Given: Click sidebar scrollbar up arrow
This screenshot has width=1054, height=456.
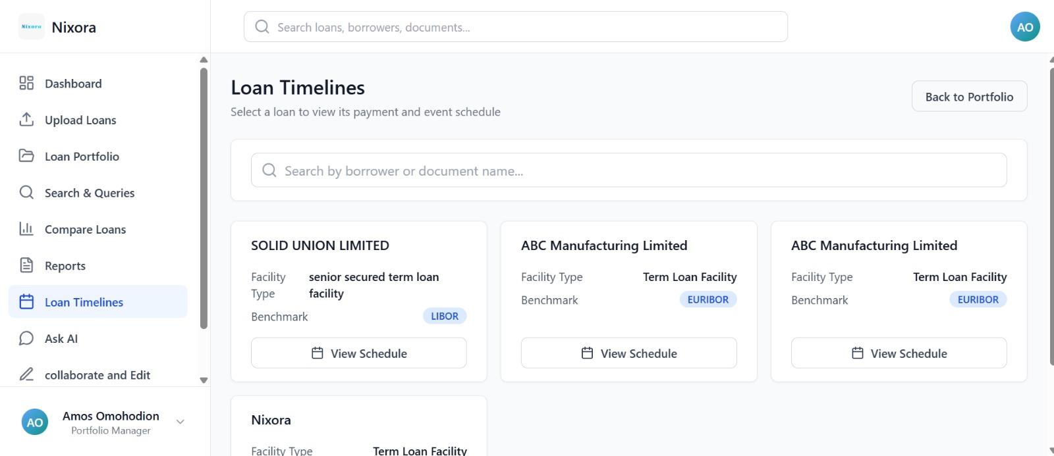Looking at the screenshot, I should (x=204, y=60).
